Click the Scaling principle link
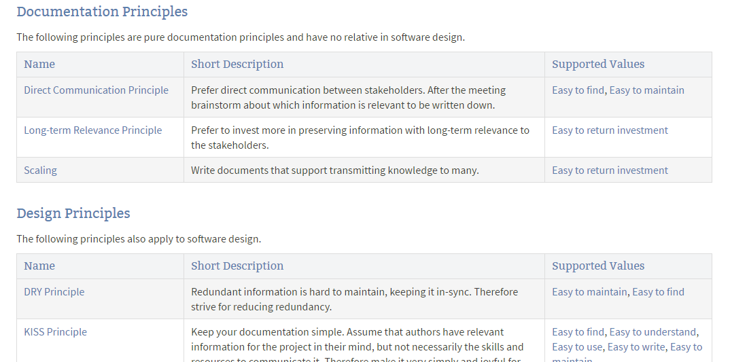Viewport: 730px width, 362px height. point(40,170)
